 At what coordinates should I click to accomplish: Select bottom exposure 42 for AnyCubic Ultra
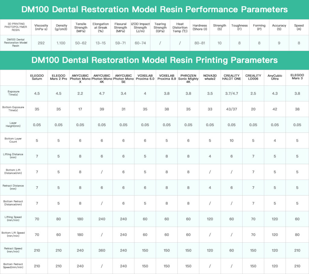[x=275, y=109]
